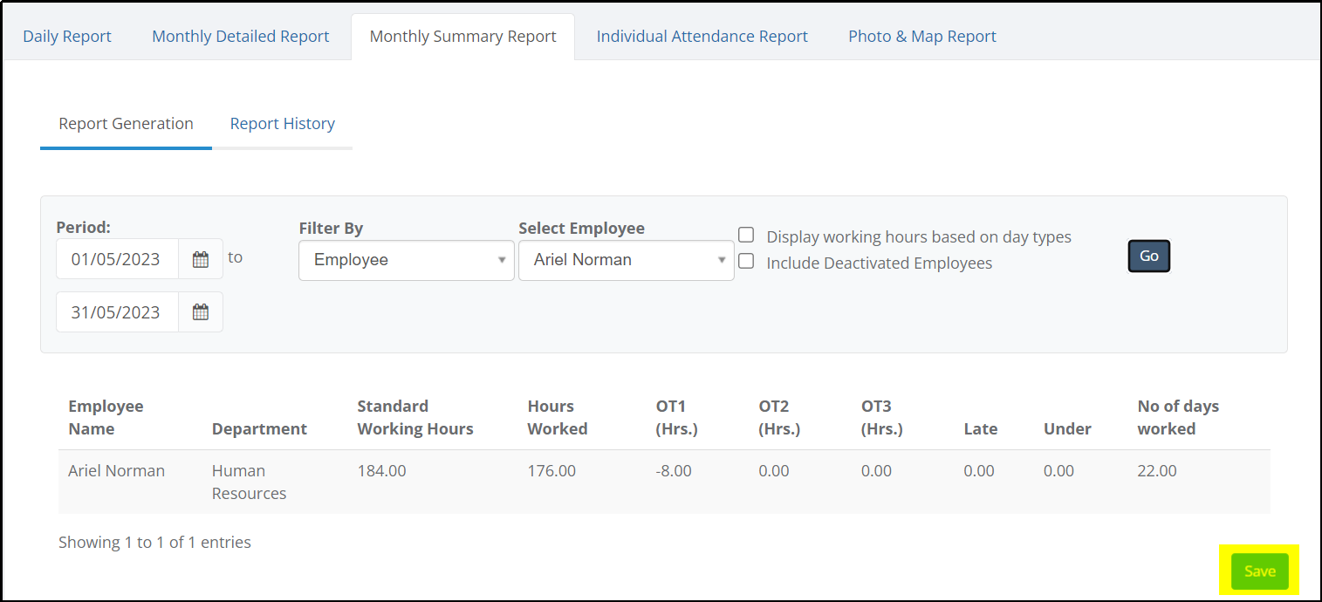1322x602 pixels.
Task: Open Monthly Detailed Report tab
Action: 241,37
